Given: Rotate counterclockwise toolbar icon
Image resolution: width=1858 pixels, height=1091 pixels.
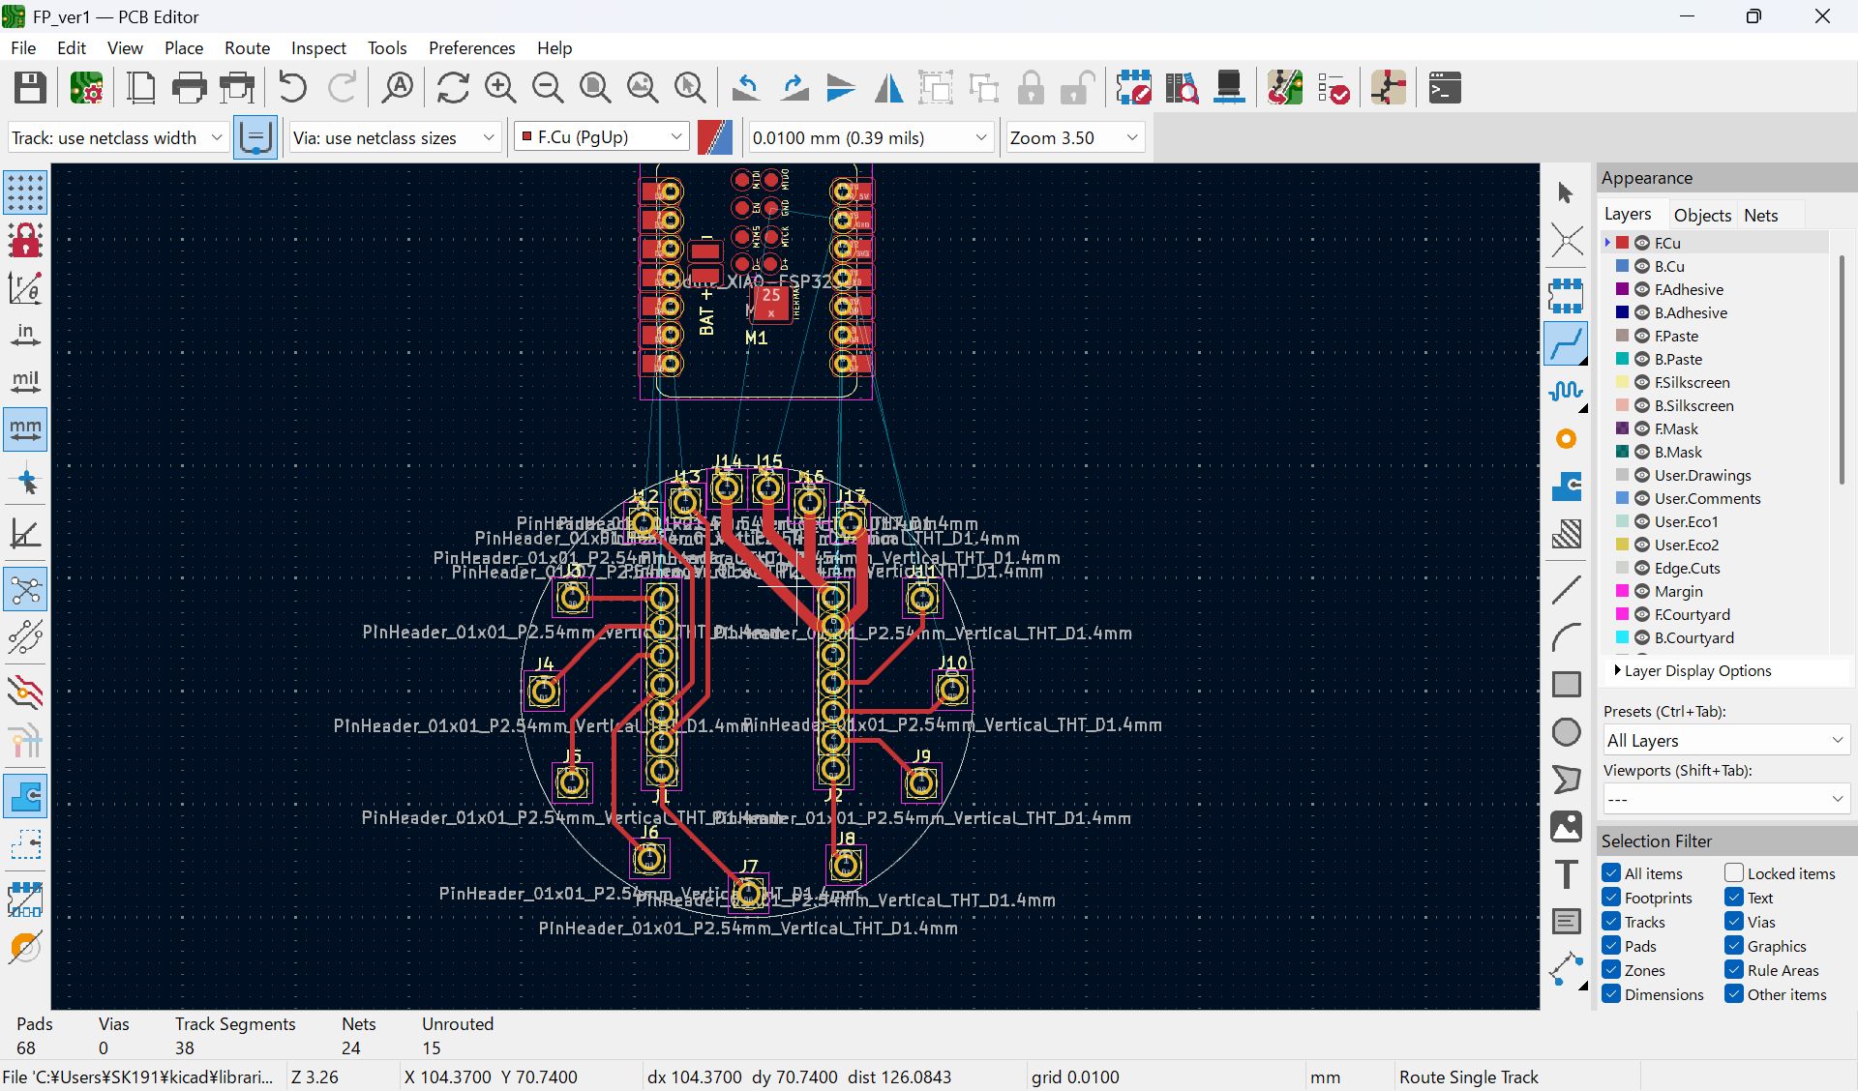Looking at the screenshot, I should click(x=746, y=88).
